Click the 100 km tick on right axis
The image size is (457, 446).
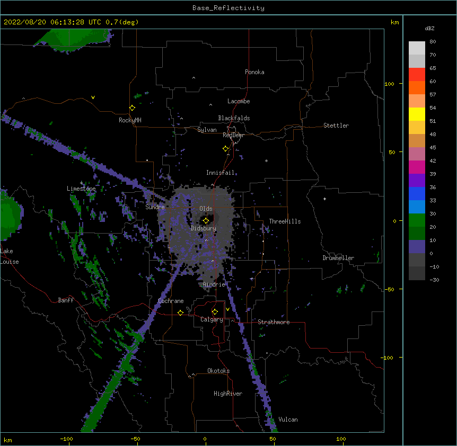tap(389, 84)
